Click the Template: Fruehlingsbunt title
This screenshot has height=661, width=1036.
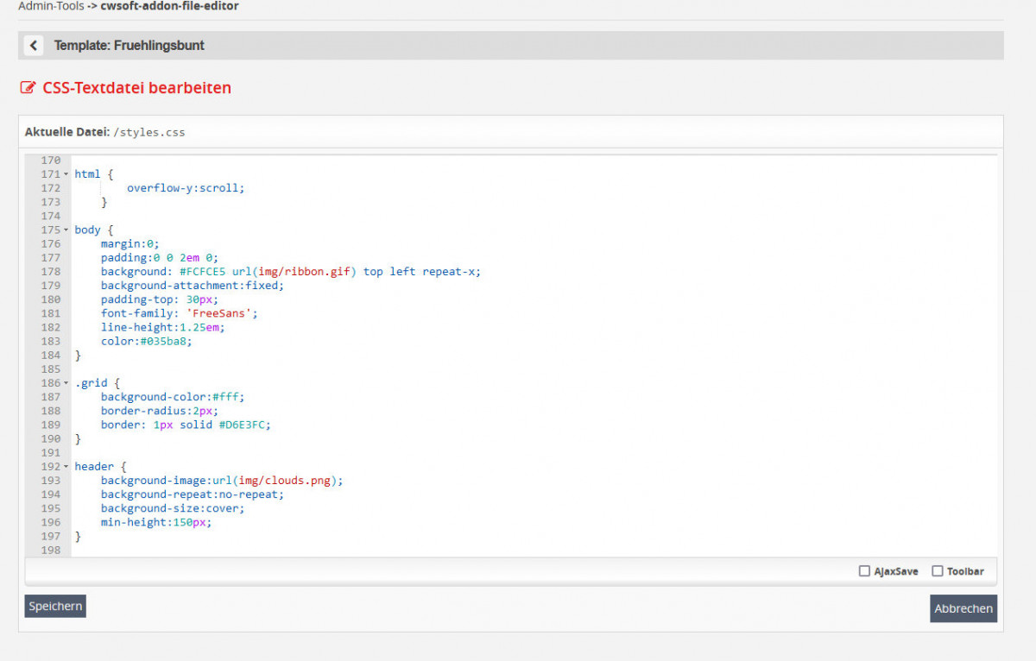(x=129, y=46)
